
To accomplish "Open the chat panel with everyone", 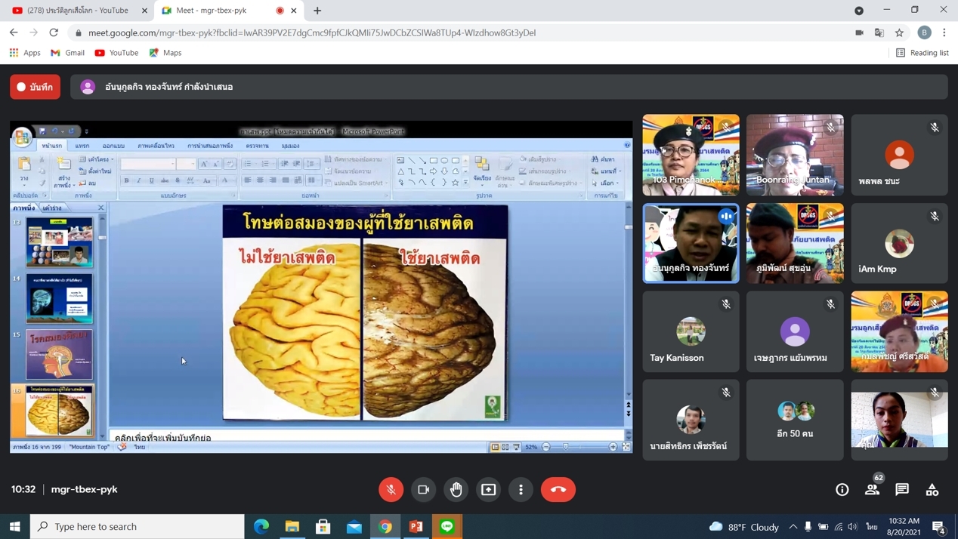I will pyautogui.click(x=902, y=489).
